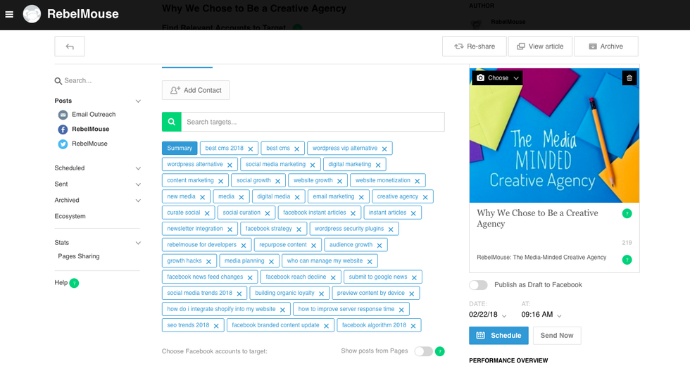This screenshot has width=690, height=366.
Task: Expand the Scheduled section
Action: (138, 169)
